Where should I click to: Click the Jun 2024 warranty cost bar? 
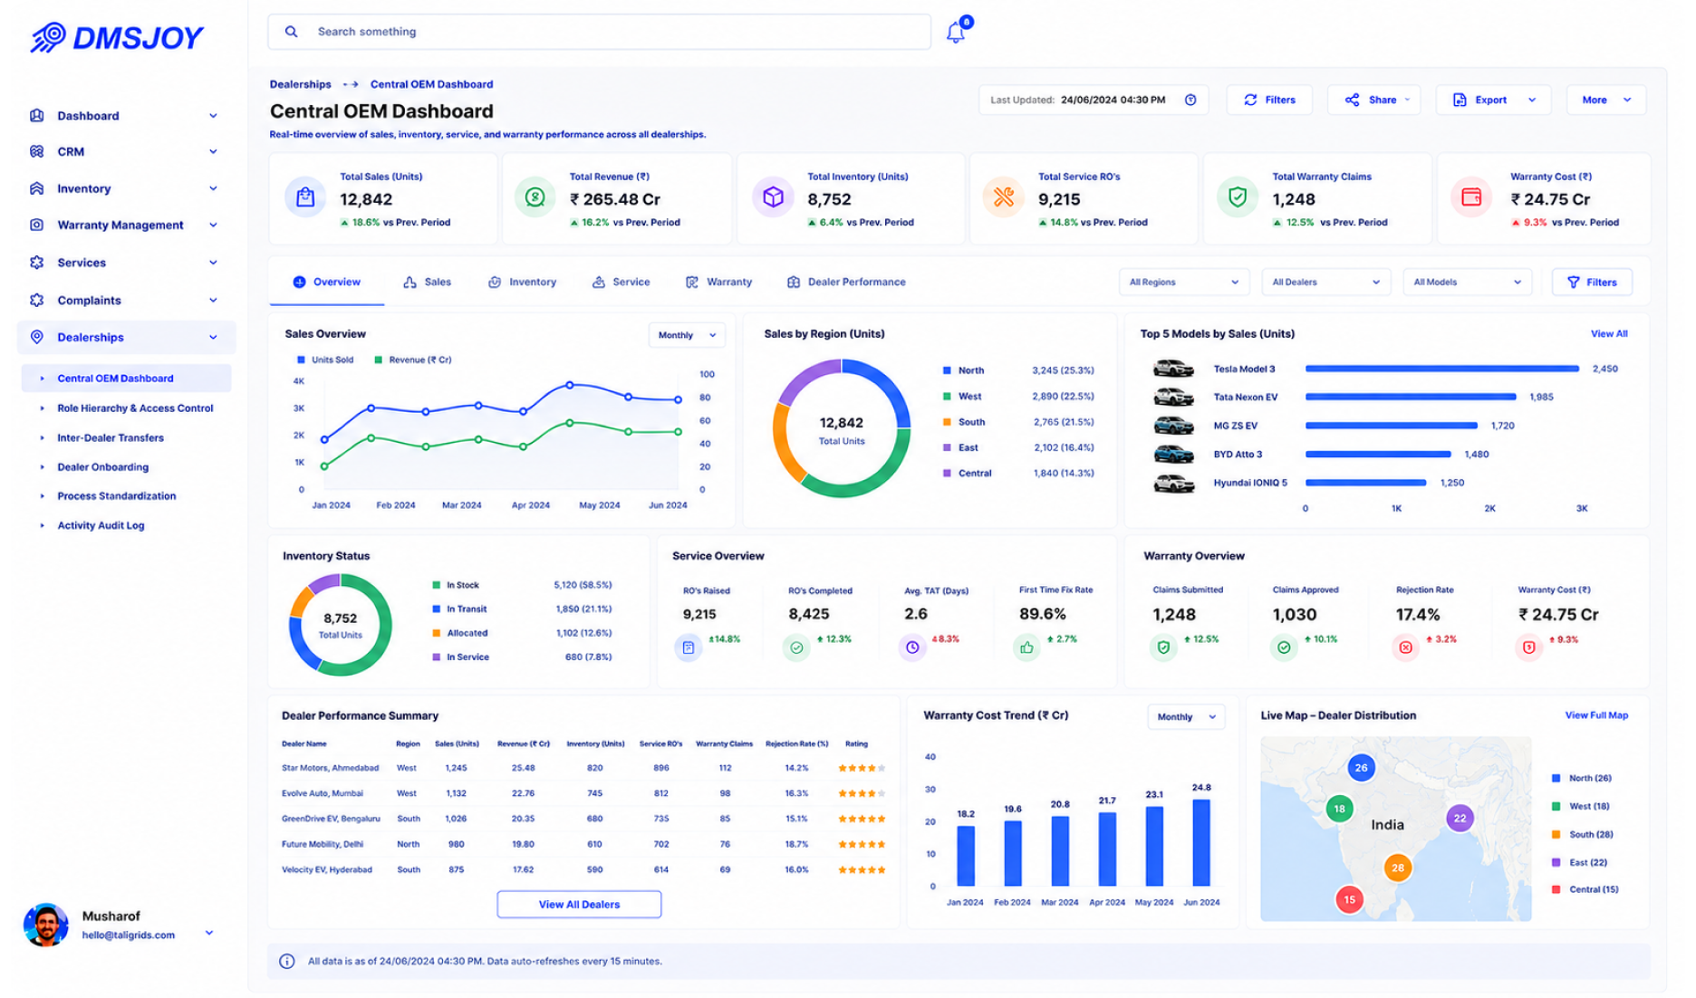tap(1201, 842)
